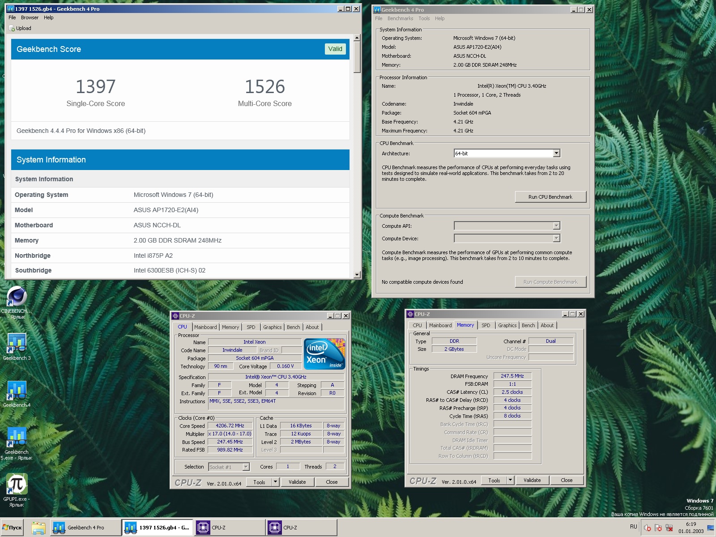Click CAS# Latency 2.5 clocks value

[512, 392]
